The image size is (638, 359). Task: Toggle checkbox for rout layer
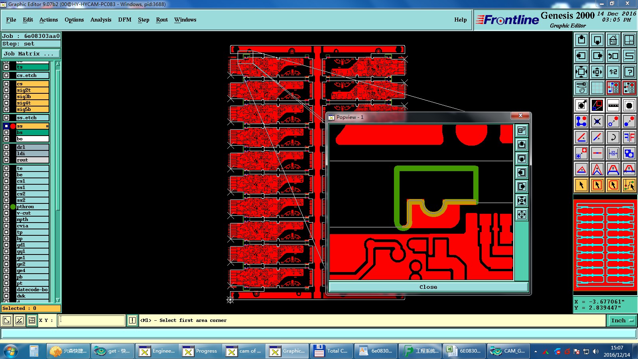click(6, 160)
